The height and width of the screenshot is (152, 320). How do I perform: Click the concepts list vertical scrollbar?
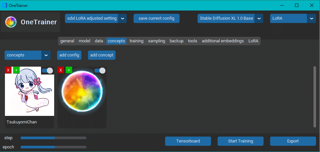point(315,97)
